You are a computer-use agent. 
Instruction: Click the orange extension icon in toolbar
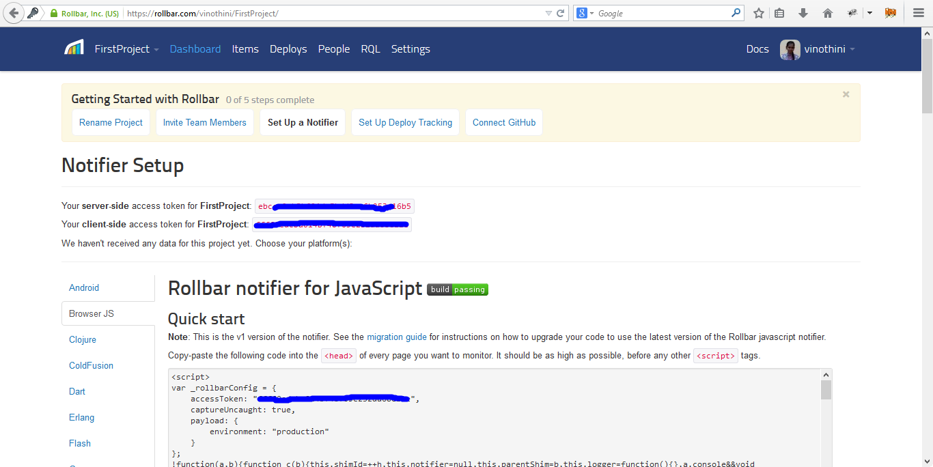pos(890,13)
